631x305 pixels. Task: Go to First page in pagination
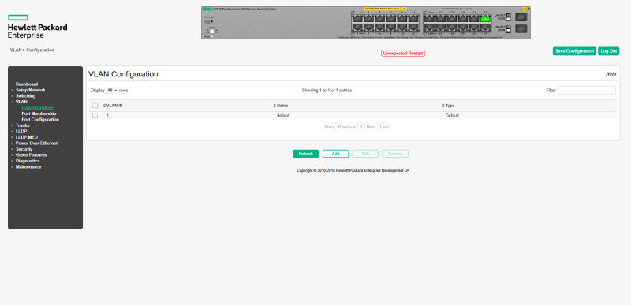pyautogui.click(x=329, y=127)
